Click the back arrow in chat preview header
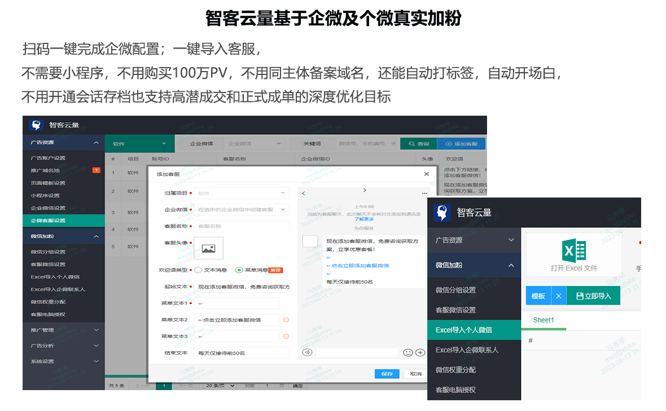666x411 pixels. tap(304, 193)
